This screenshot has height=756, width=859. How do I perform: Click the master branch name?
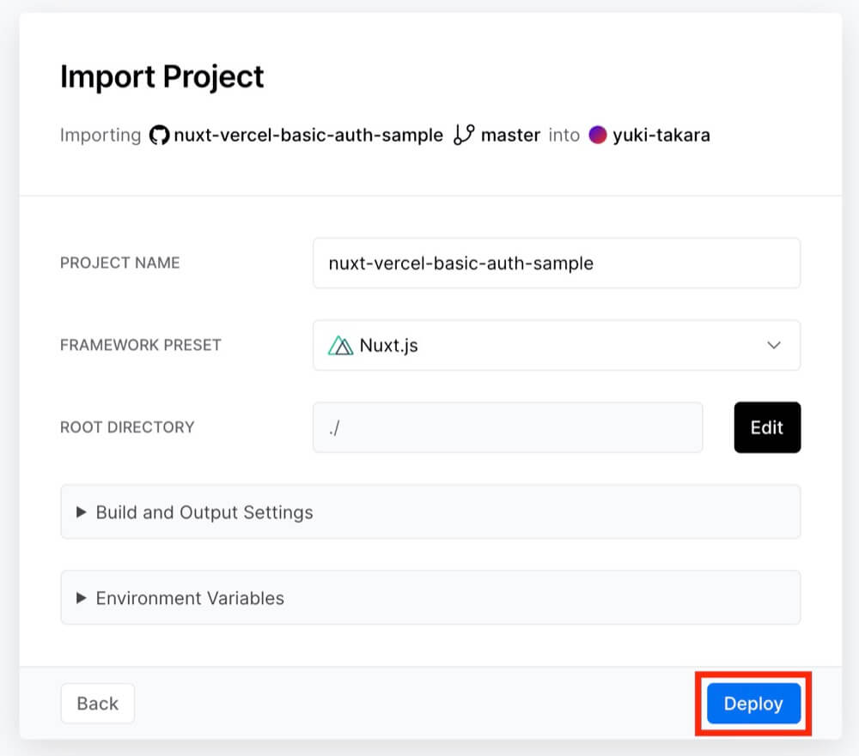pyautogui.click(x=510, y=135)
